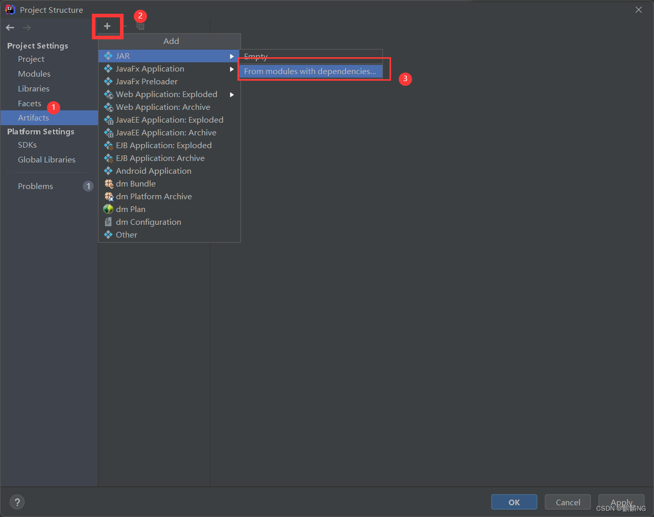Open the Problems section

(35, 186)
